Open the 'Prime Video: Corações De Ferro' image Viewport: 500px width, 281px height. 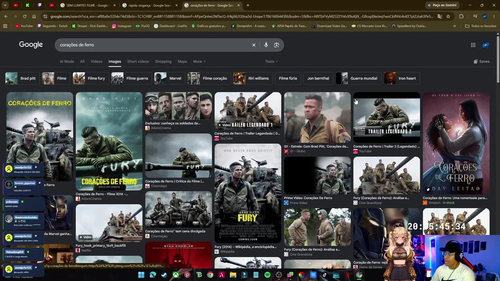[317, 176]
